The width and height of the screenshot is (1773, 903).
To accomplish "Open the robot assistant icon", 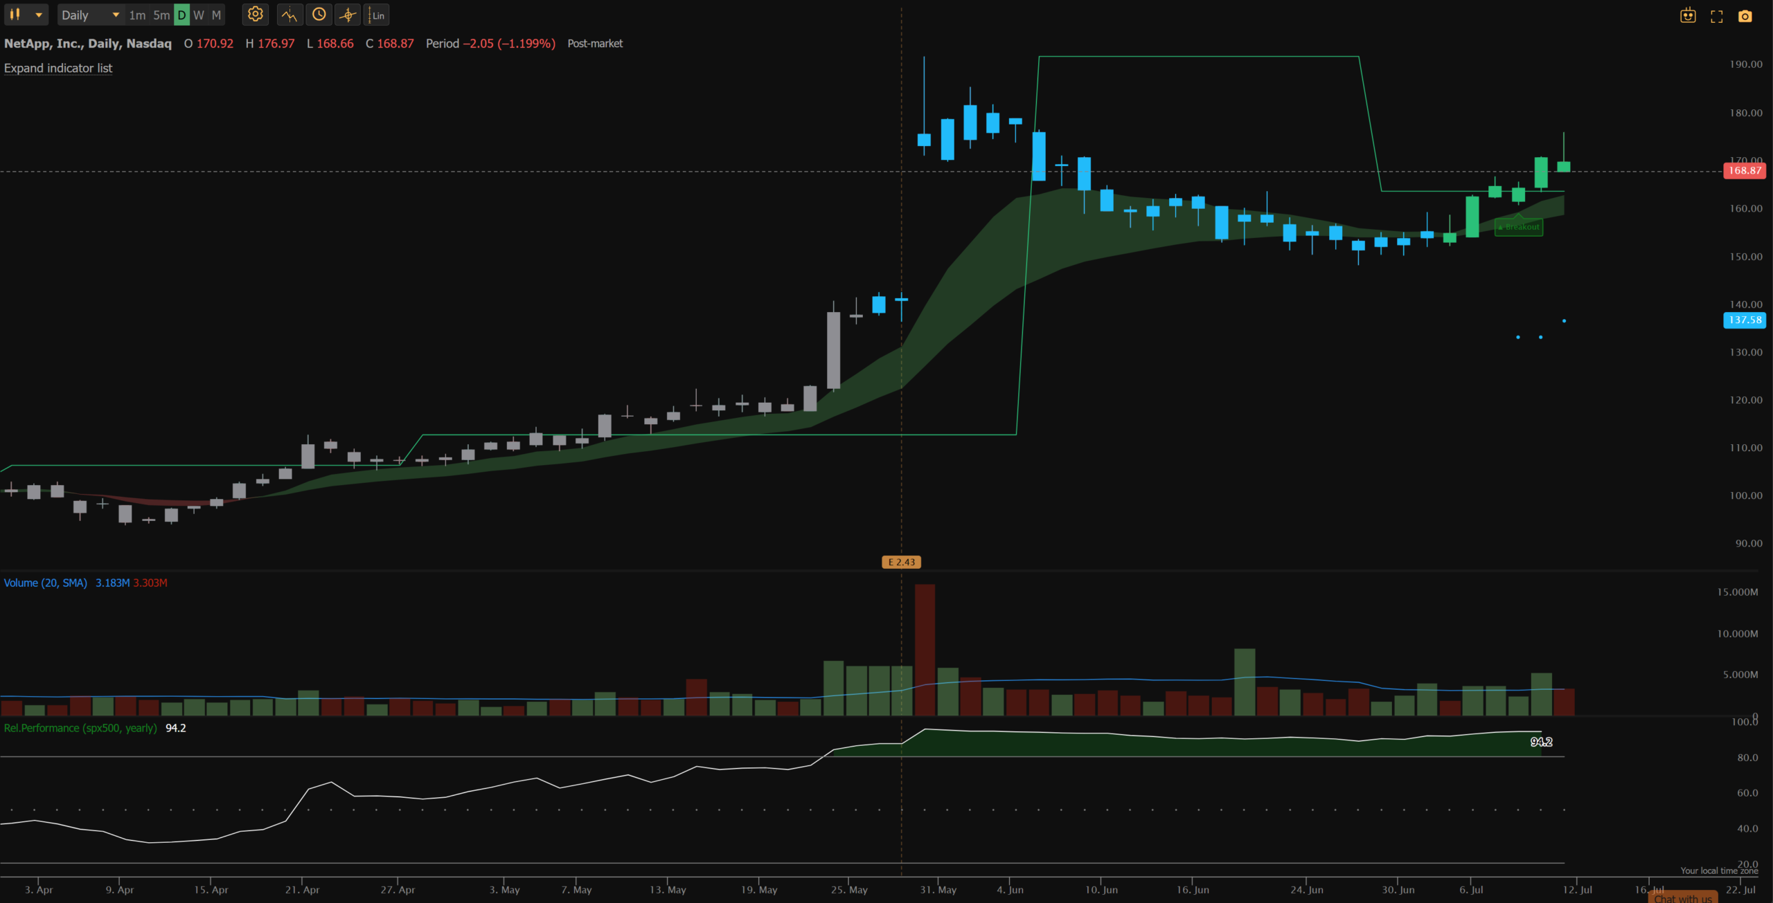I will coord(1688,15).
